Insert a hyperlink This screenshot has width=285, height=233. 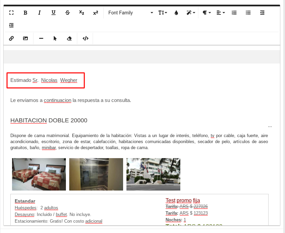click(x=11, y=38)
